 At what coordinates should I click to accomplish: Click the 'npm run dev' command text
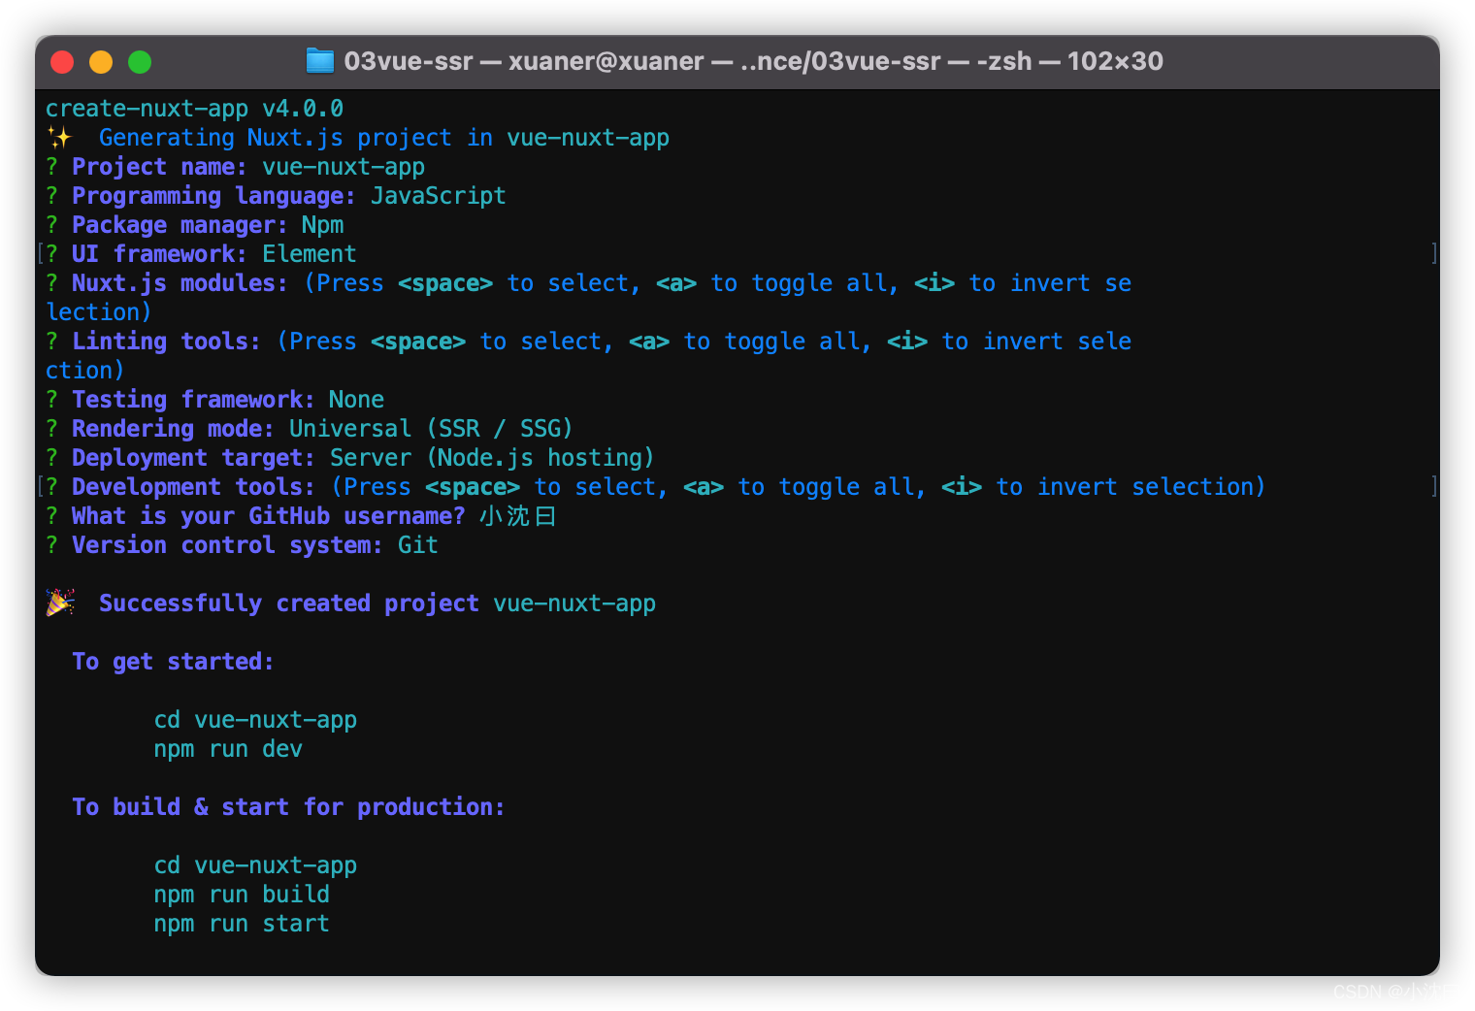point(228,749)
